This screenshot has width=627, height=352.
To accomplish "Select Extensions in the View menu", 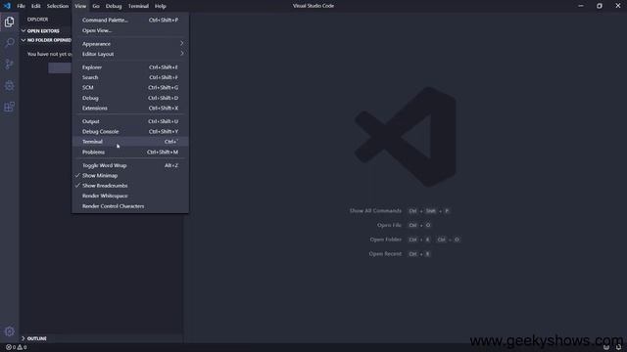I will (130, 109).
